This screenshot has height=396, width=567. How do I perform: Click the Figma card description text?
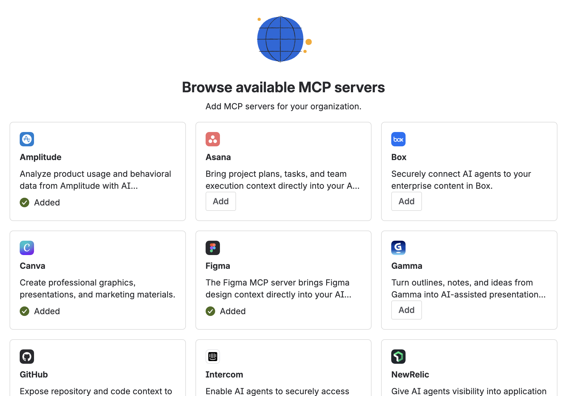[278, 288]
